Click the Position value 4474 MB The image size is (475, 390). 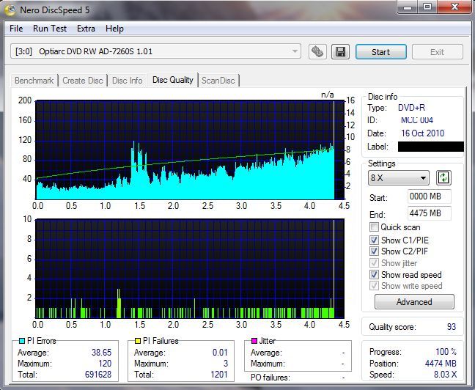click(441, 364)
